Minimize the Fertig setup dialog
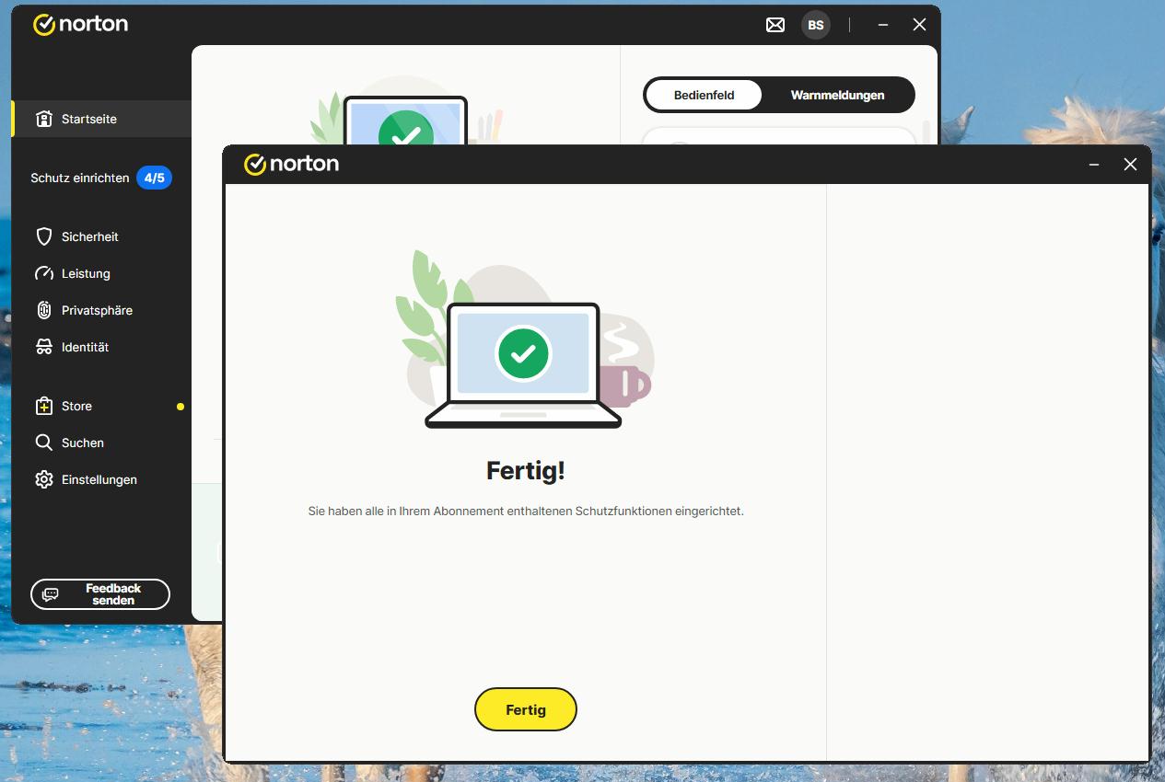Image resolution: width=1165 pixels, height=782 pixels. pyautogui.click(x=1094, y=165)
